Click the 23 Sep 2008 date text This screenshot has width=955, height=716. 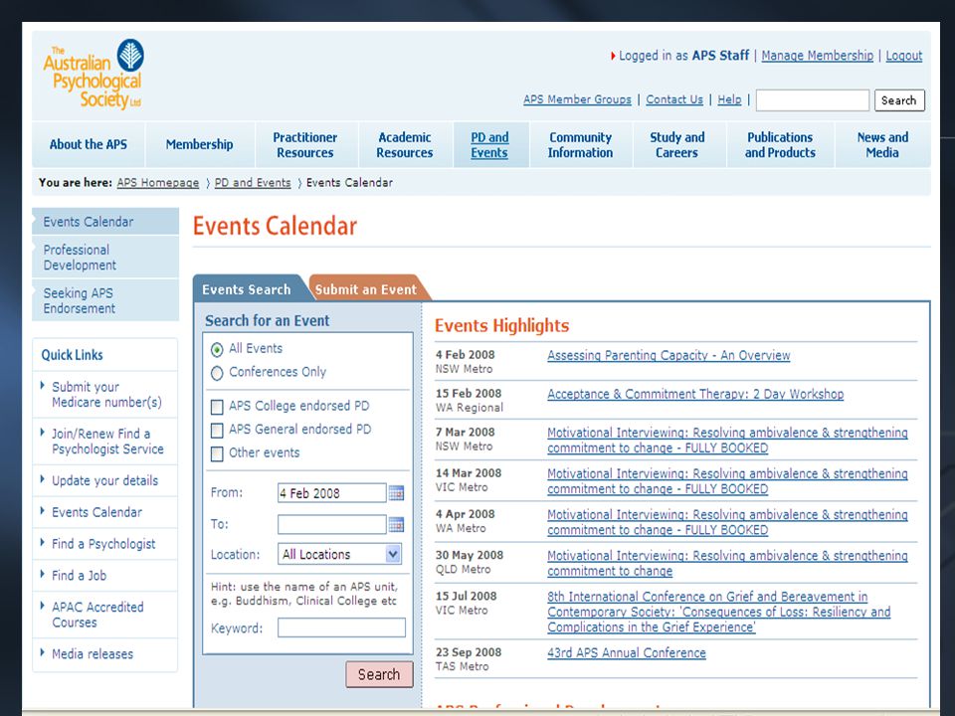[x=469, y=652]
